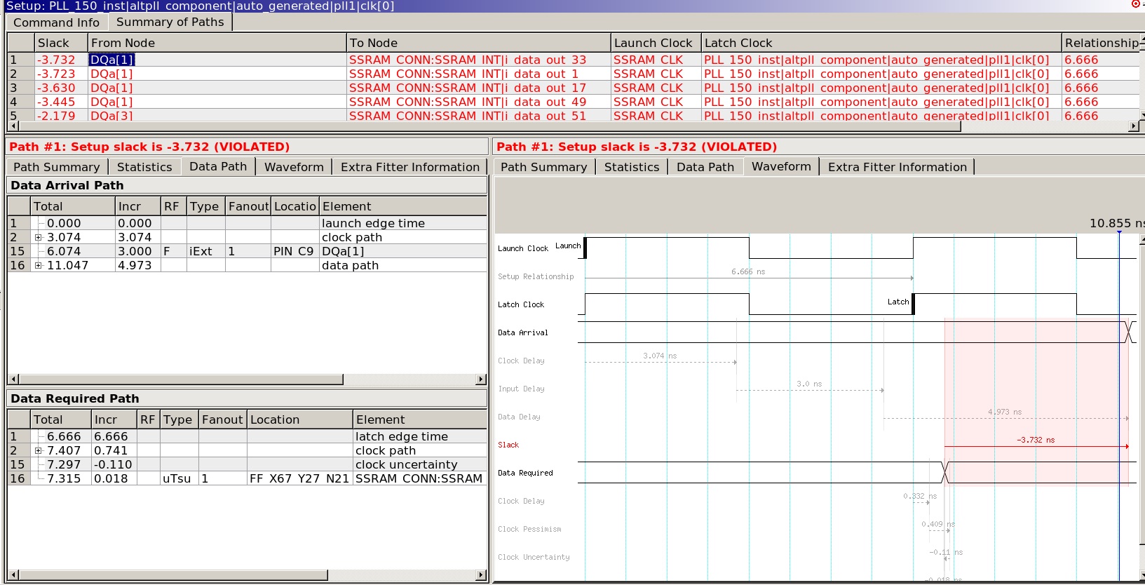Open Statistics tab in right path panel
This screenshot has width=1145, height=585.
click(631, 167)
